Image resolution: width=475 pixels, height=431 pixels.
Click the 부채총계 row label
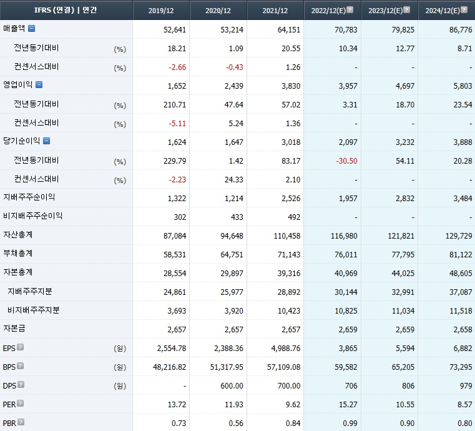click(x=18, y=254)
